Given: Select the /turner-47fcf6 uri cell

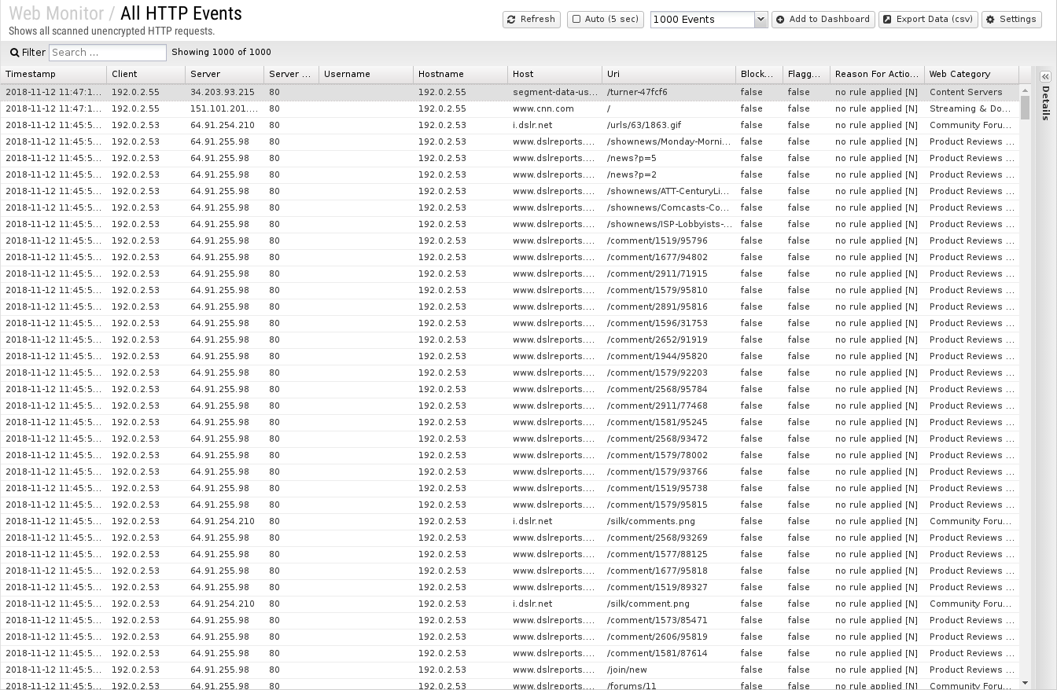Looking at the screenshot, I should pyautogui.click(x=669, y=92).
